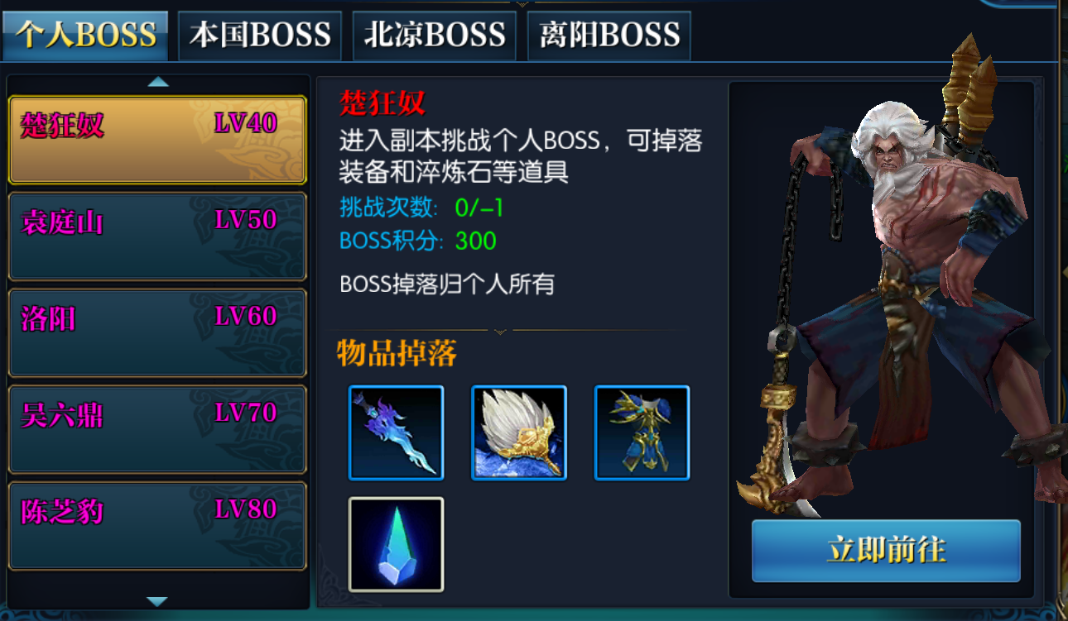
Task: Select the blue crystal stone drop item
Action: pyautogui.click(x=397, y=544)
